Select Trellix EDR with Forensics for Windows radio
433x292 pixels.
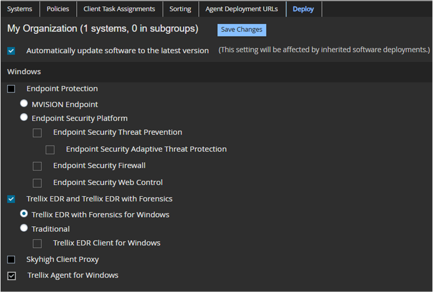23,214
